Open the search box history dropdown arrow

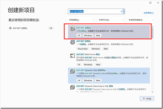click(124, 11)
